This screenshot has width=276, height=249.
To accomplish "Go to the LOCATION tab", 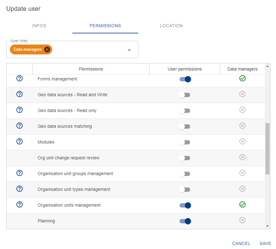I will click(171, 26).
